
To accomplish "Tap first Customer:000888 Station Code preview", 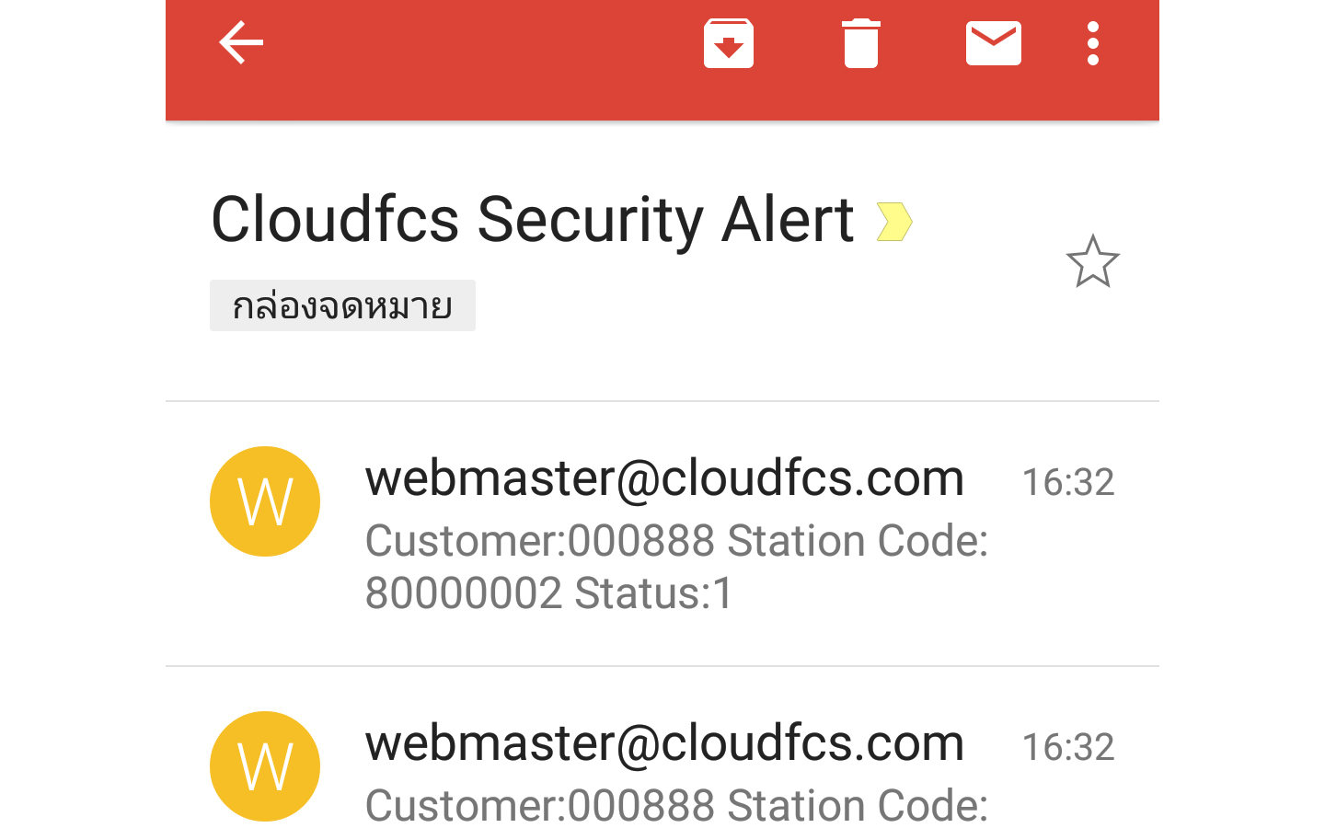I will [676, 541].
